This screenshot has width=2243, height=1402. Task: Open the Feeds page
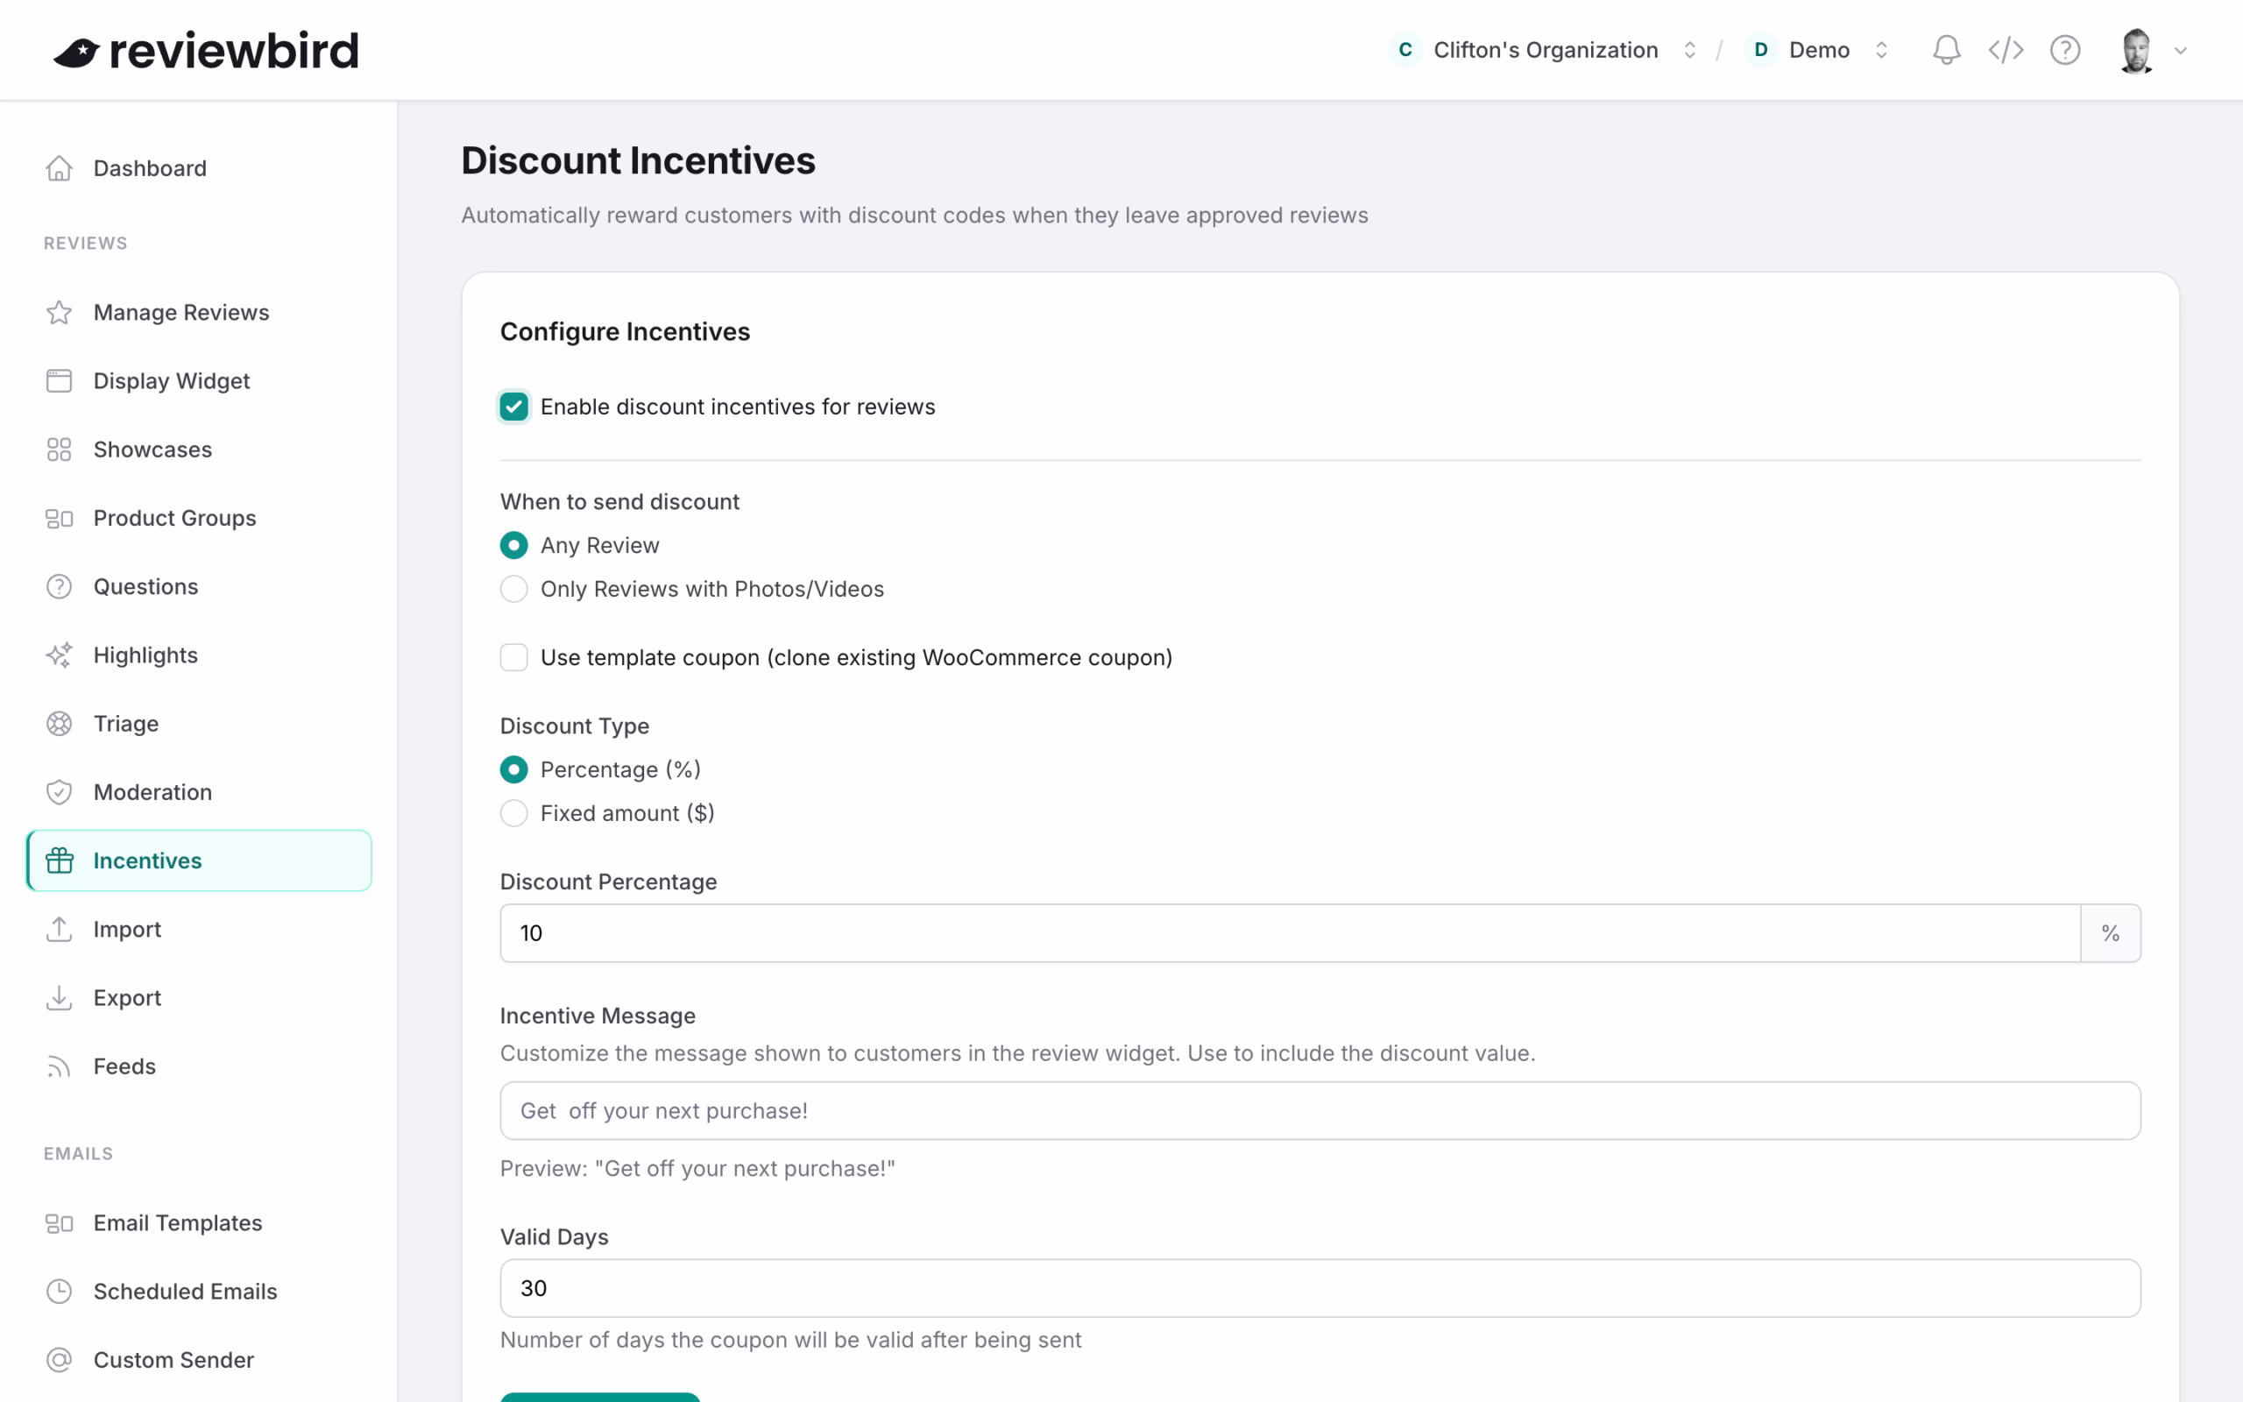pos(198,1066)
